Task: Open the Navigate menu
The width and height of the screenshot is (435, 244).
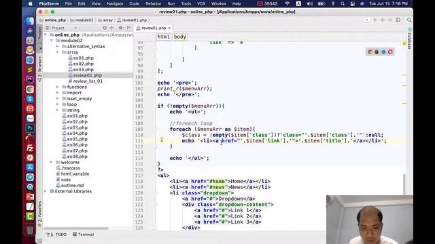Action: tap(115, 3)
